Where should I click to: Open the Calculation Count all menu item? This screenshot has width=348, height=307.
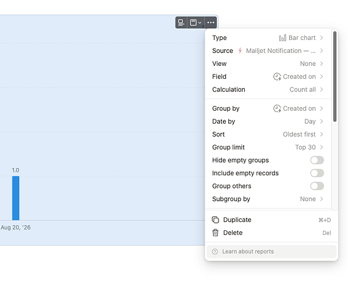(268, 89)
